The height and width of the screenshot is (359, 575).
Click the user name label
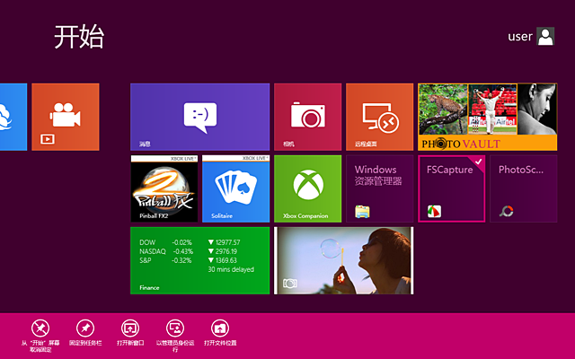click(519, 37)
